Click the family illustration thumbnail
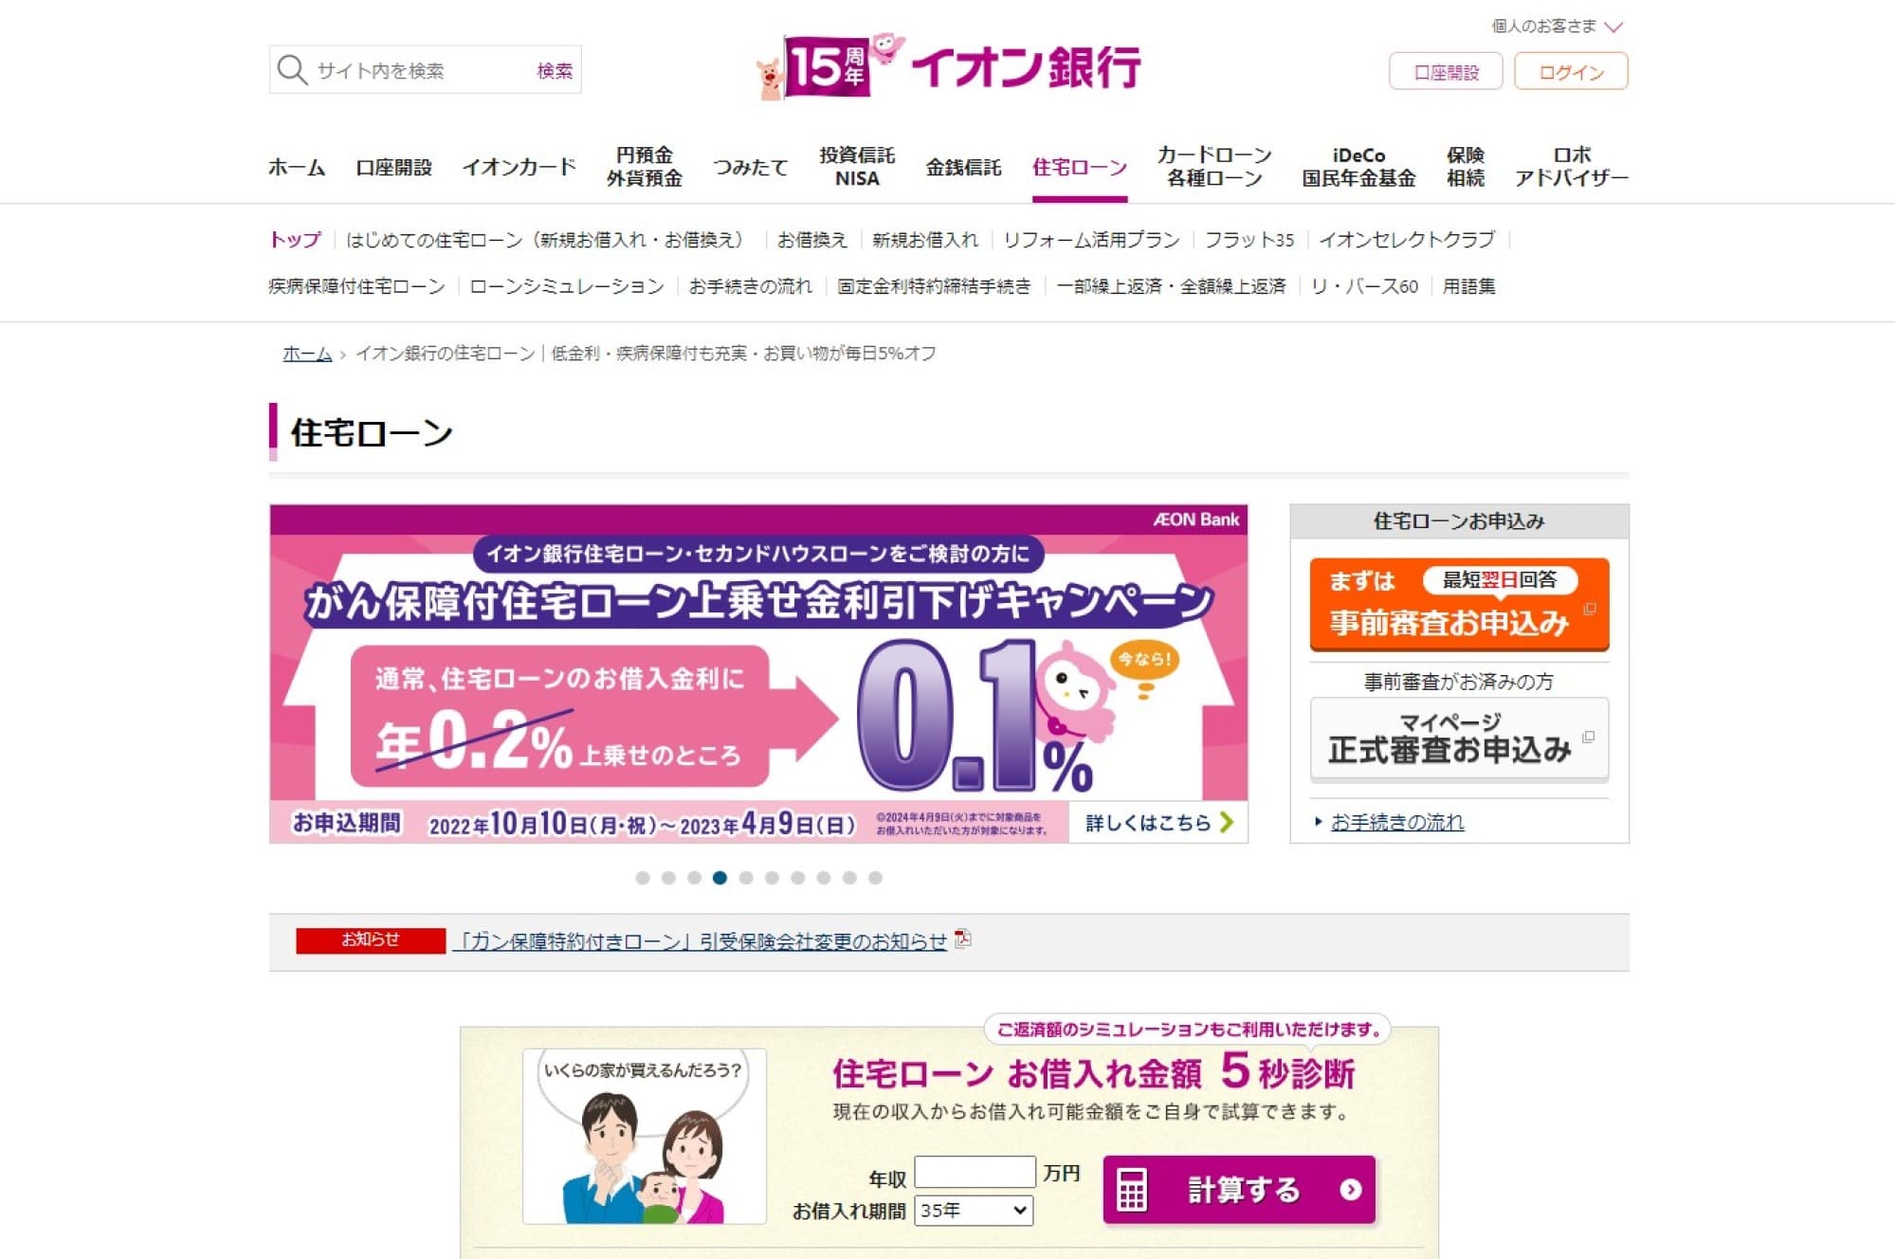1895x1259 pixels. [x=645, y=1136]
